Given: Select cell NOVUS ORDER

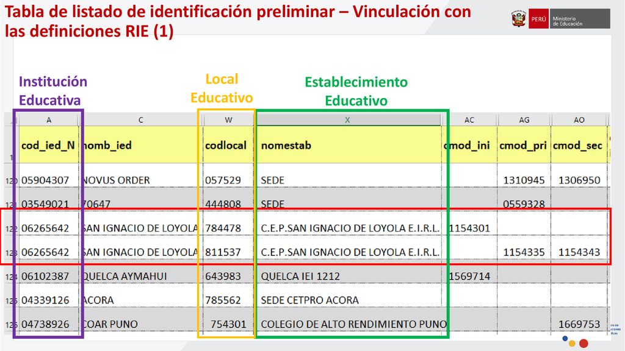Looking at the screenshot, I should 140,175.
